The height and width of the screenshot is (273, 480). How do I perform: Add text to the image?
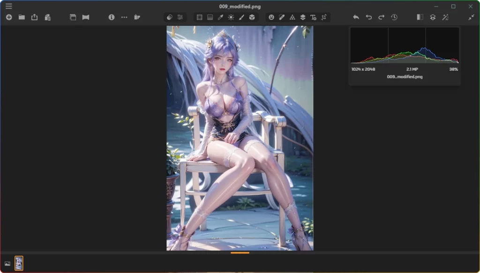(x=312, y=17)
